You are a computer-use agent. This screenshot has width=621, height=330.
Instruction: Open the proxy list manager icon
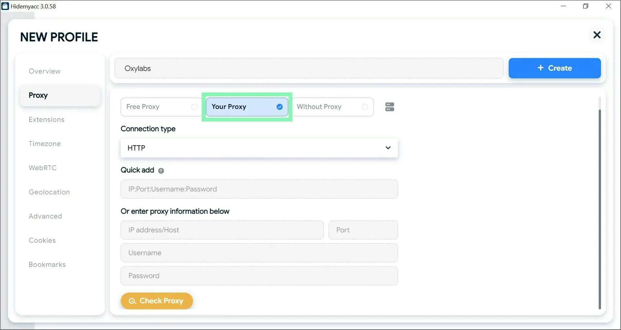389,107
